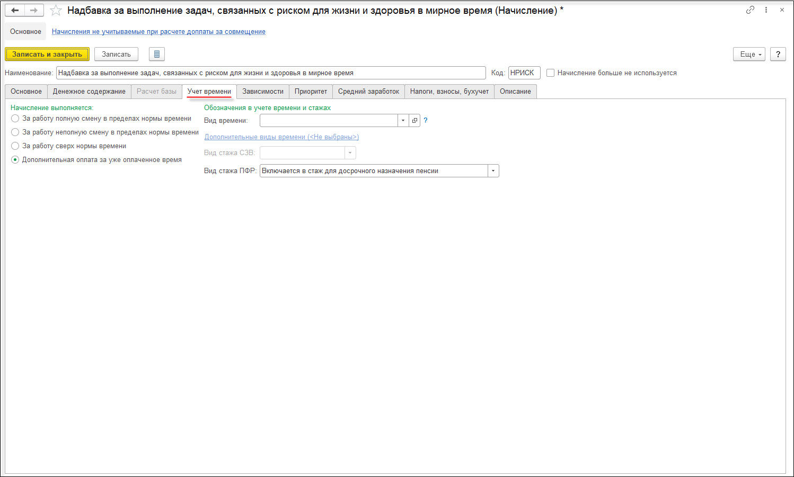Select the upper Основное navigation item
794x477 pixels.
25,32
